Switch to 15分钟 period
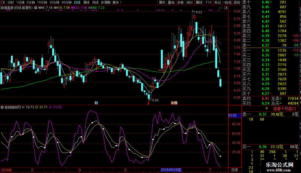 pyautogui.click(x=42, y=2)
